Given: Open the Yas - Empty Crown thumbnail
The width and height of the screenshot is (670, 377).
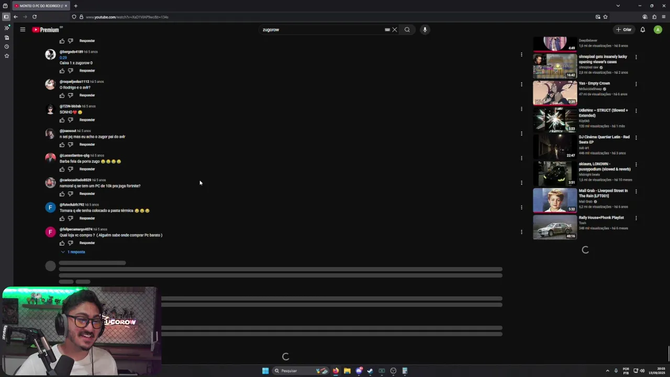Looking at the screenshot, I should click(x=555, y=93).
